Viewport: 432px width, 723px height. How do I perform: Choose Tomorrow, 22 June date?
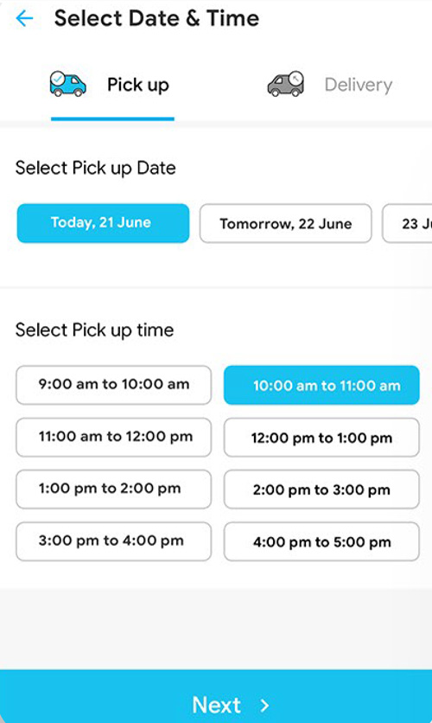coord(285,223)
